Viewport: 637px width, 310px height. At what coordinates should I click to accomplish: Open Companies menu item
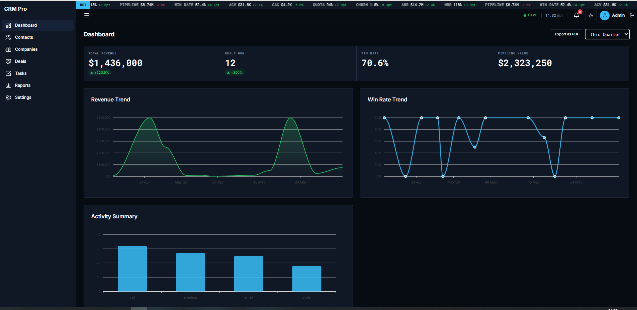point(37,49)
